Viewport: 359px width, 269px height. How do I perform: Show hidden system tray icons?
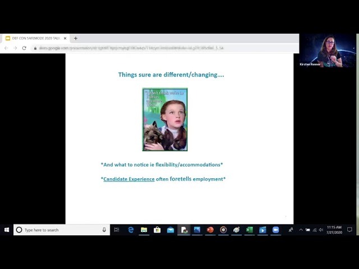301,230
